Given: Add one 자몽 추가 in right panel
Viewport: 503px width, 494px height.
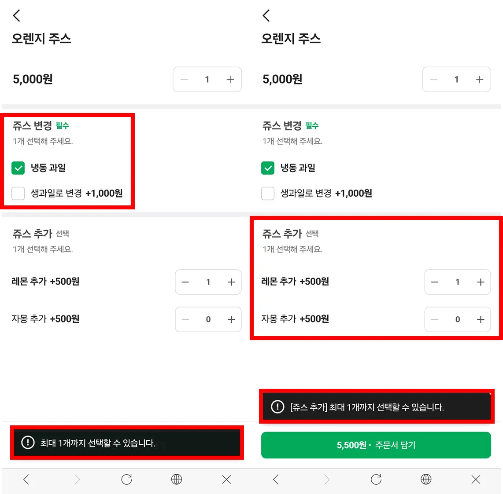Looking at the screenshot, I should (481, 319).
